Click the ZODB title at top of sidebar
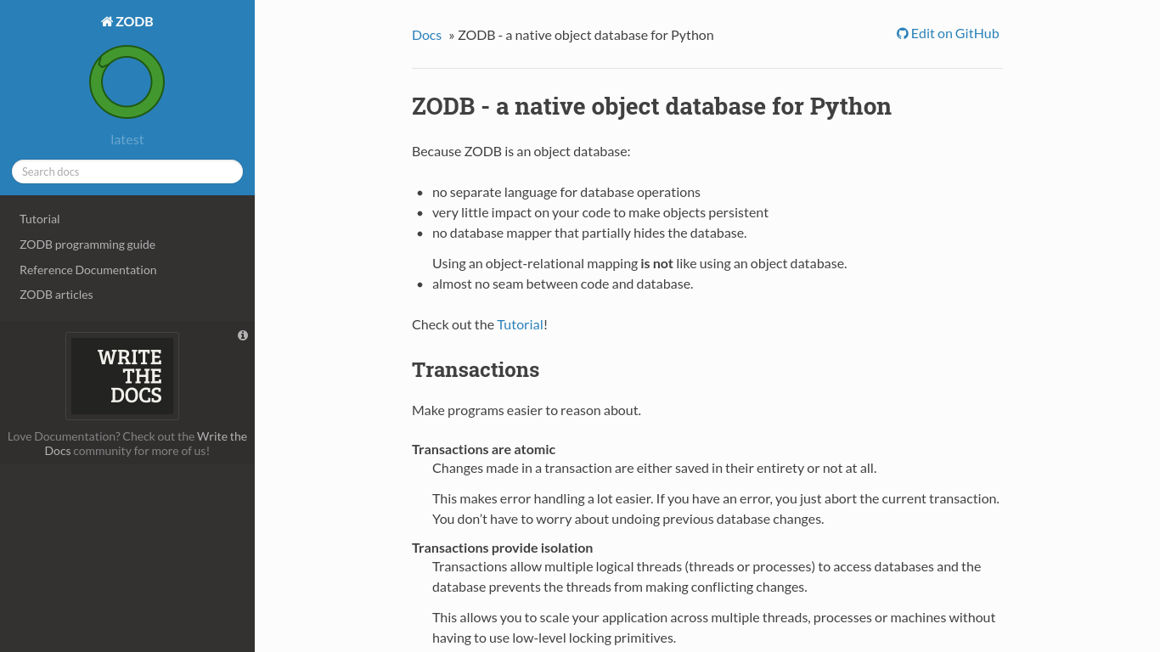Screen dimensions: 1160x652 [x=134, y=21]
